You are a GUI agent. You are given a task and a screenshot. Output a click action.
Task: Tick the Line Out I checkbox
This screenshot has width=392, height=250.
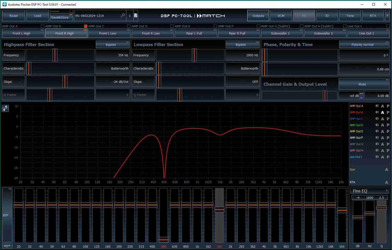388,26
